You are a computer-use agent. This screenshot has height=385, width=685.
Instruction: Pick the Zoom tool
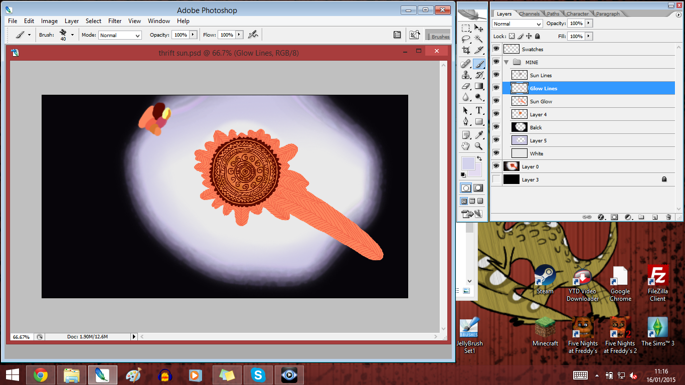(479, 146)
